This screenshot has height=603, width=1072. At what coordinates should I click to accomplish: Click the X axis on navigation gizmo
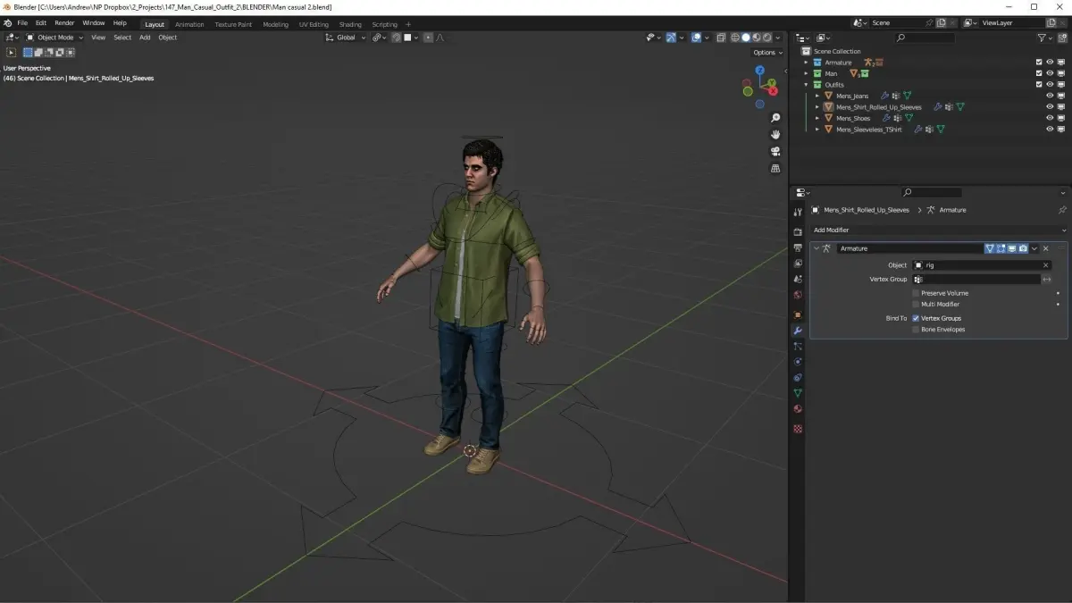[773, 91]
